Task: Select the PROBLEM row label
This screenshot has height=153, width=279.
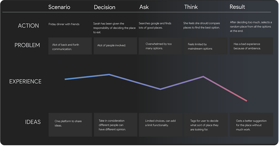Action: point(27,45)
